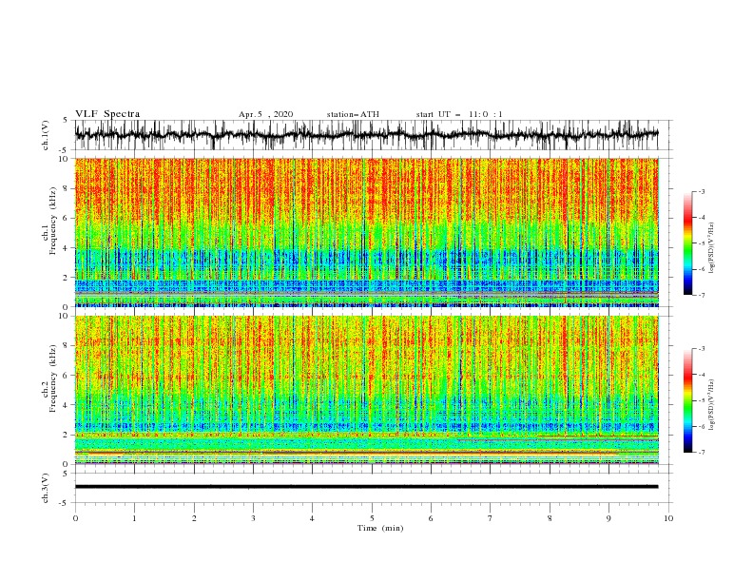
Task: Click the ch.3 flat black trace
Action: [366, 487]
